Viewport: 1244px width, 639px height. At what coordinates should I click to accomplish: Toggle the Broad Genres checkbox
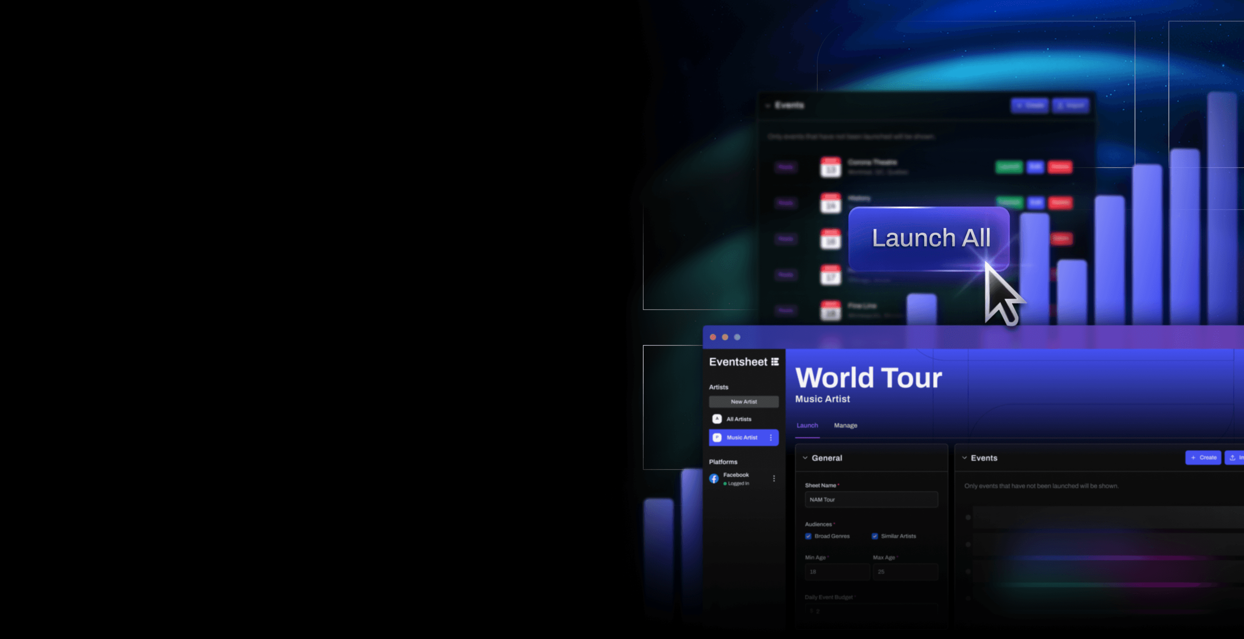pos(808,536)
